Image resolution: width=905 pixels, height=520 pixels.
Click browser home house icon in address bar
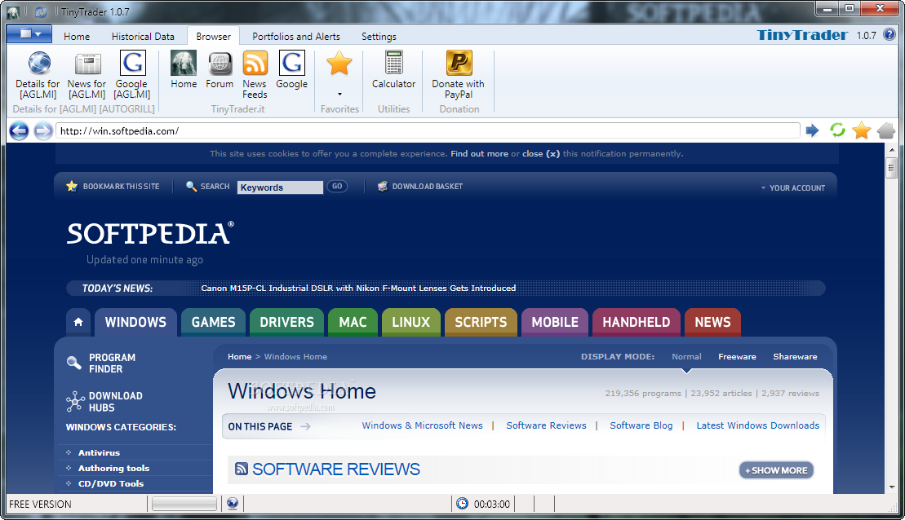(886, 131)
